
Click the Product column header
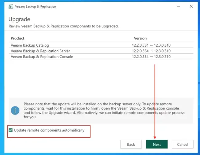click(18, 38)
